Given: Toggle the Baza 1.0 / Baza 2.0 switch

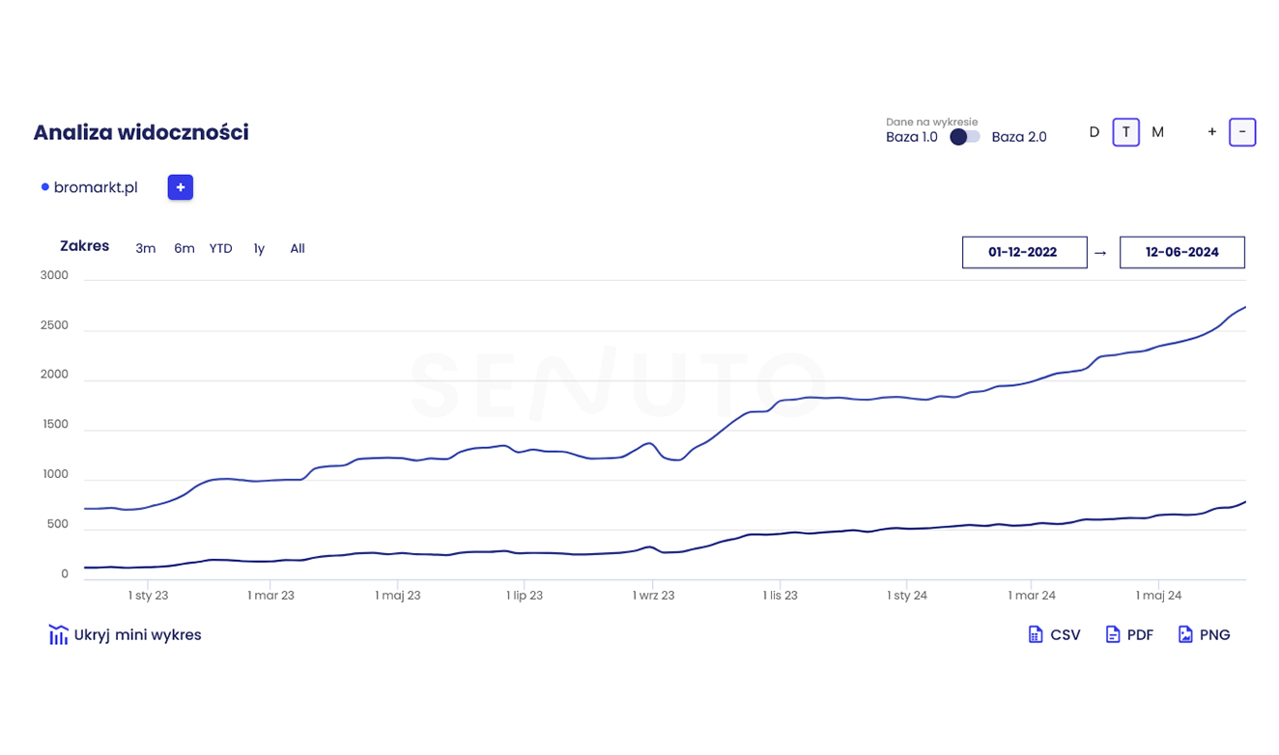Looking at the screenshot, I should (964, 137).
